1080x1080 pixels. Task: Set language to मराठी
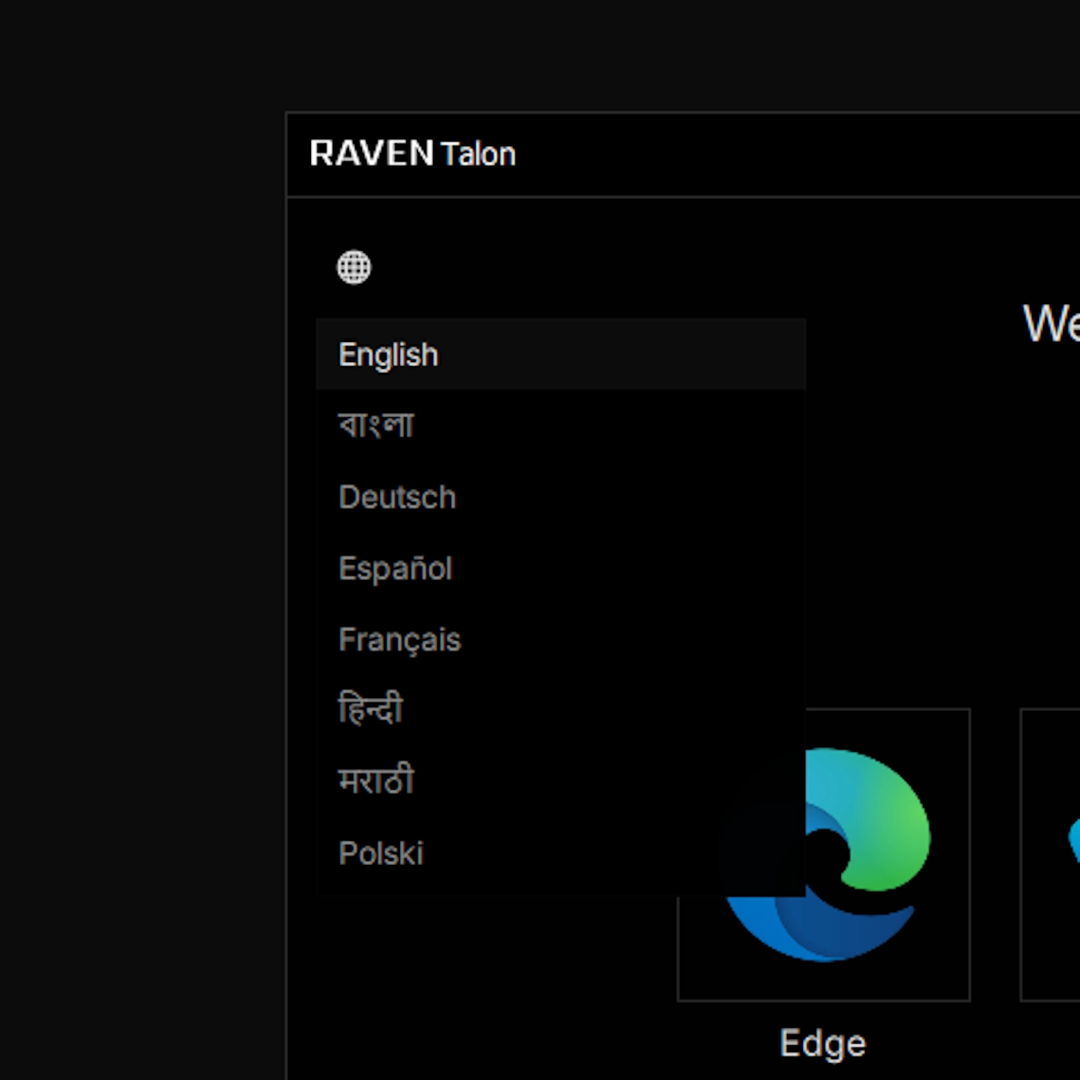click(x=561, y=781)
